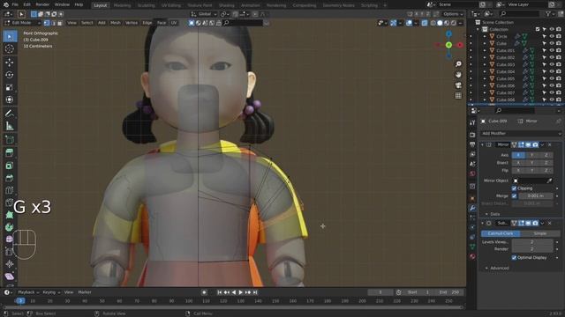Toggle Optimal Display checkbox
The image size is (565, 317).
[514, 258]
